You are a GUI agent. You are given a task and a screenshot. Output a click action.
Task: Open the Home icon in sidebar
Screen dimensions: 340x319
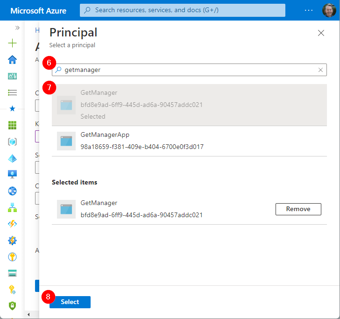12,60
